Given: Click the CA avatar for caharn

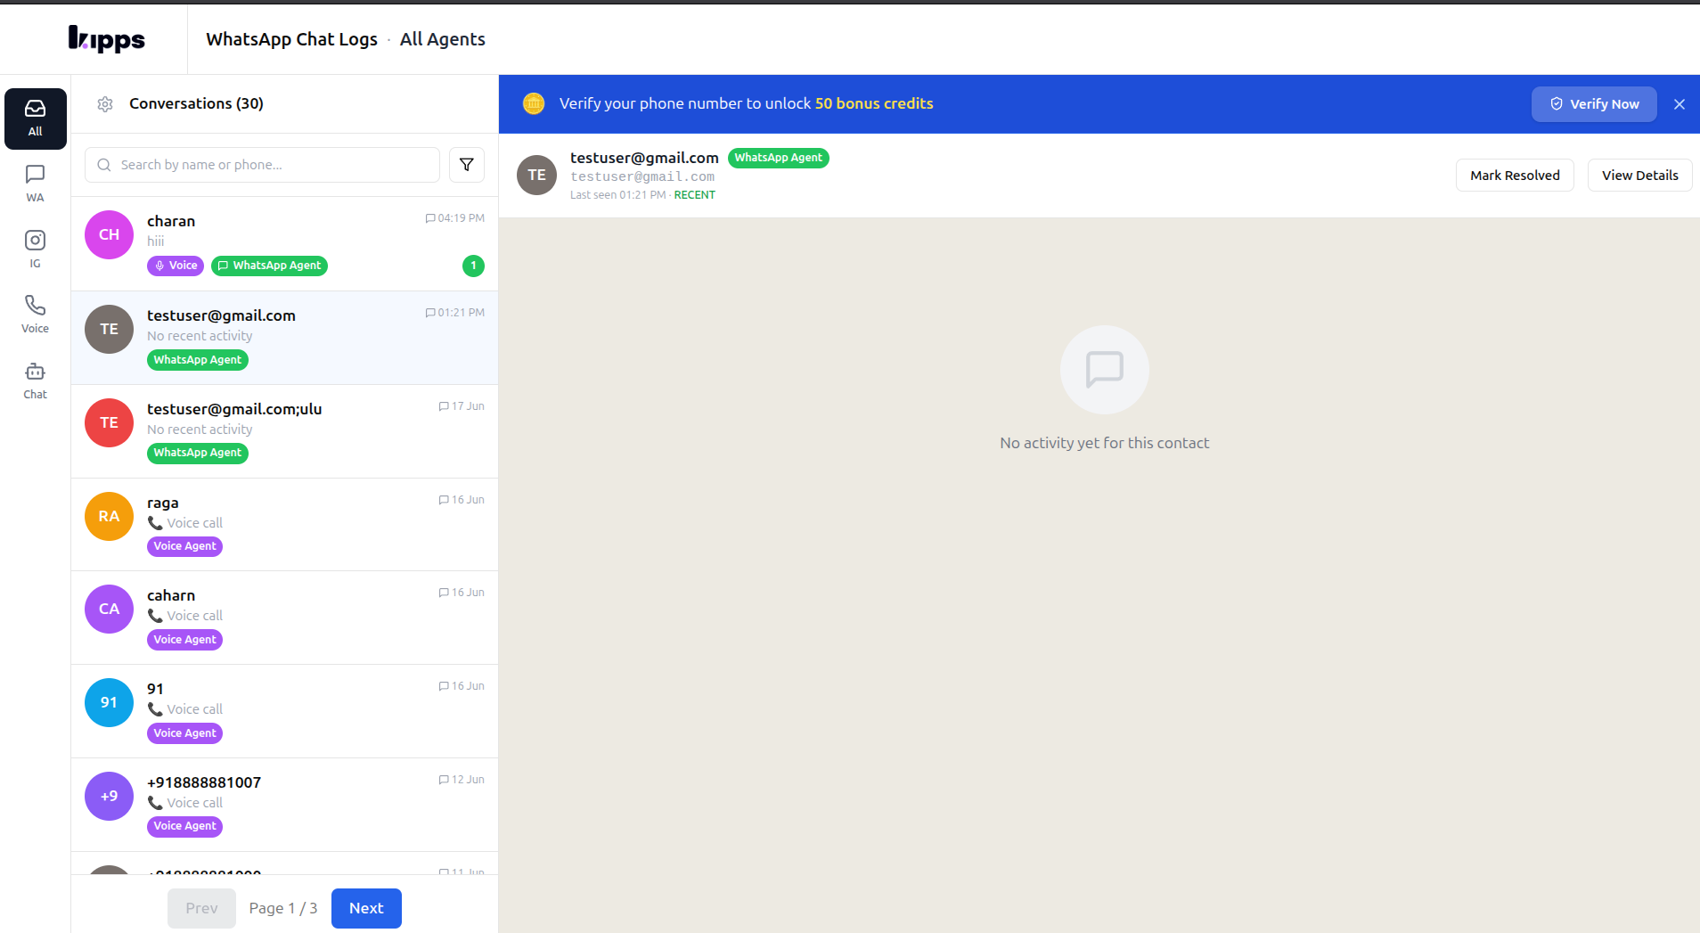Looking at the screenshot, I should click(109, 609).
